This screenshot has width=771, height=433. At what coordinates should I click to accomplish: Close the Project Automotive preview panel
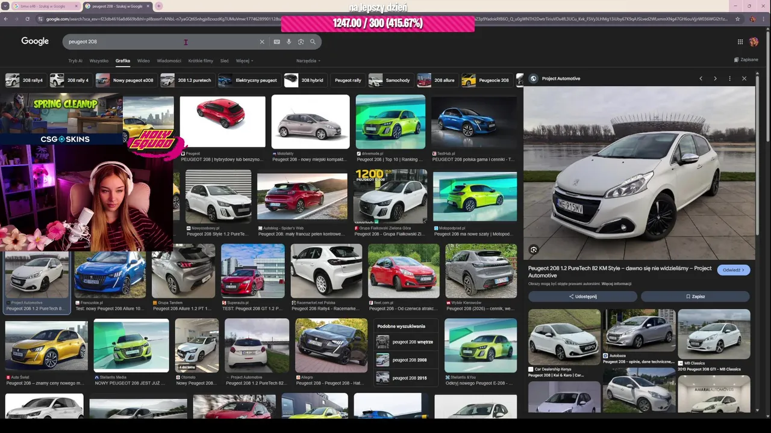pos(744,79)
